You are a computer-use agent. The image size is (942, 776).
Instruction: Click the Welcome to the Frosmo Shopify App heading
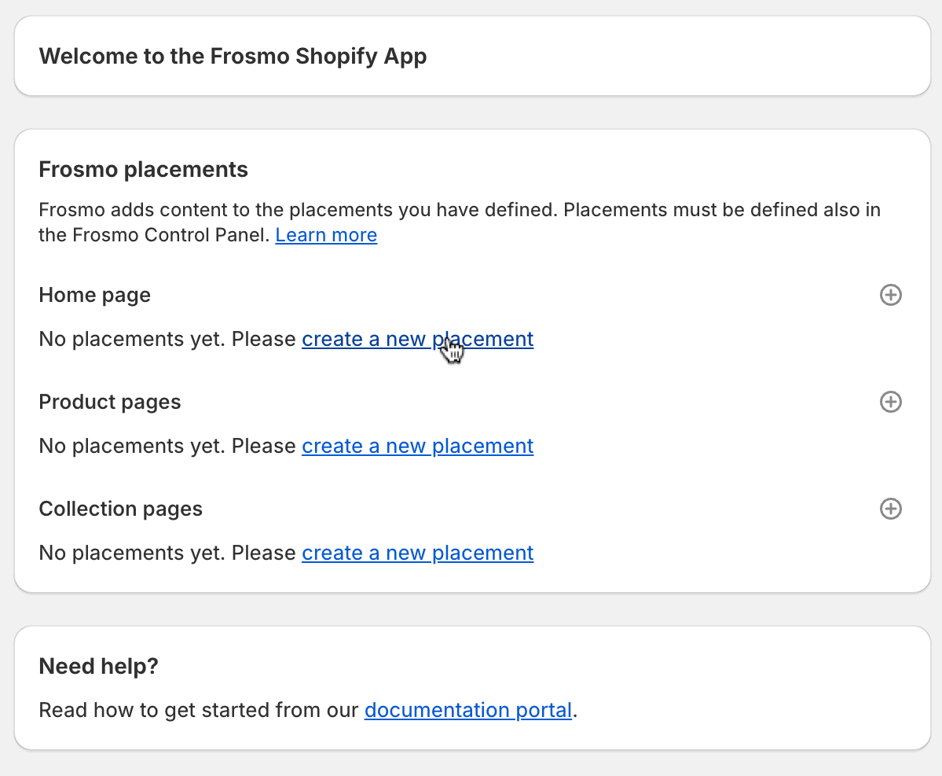[233, 57]
